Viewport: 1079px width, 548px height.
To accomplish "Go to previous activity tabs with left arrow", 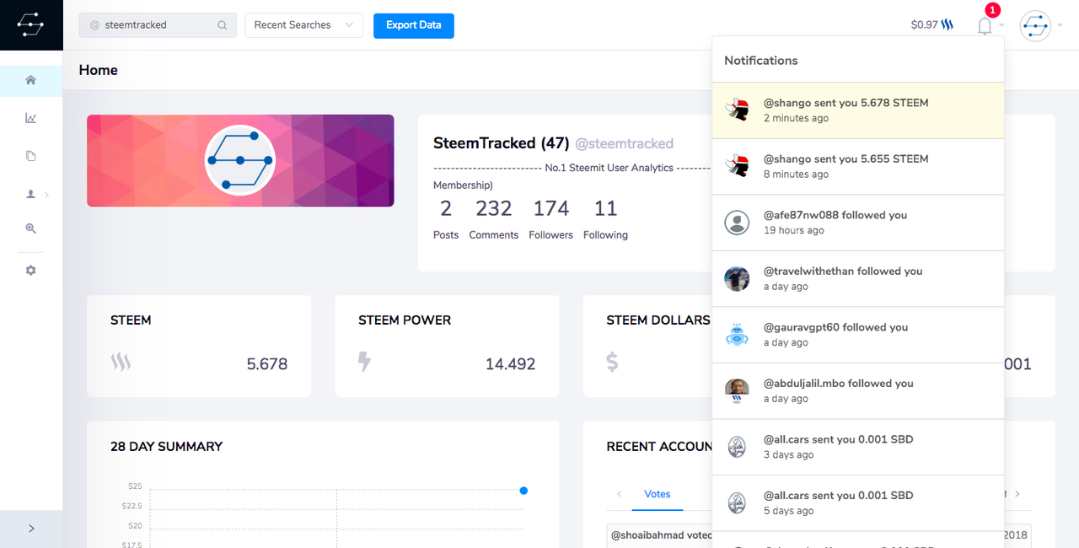I will click(620, 494).
